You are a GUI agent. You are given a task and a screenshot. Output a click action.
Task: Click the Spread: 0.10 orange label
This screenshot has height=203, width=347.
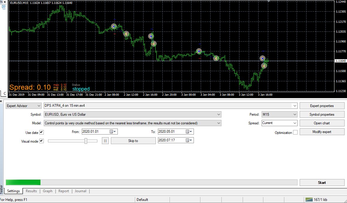[x=30, y=87]
